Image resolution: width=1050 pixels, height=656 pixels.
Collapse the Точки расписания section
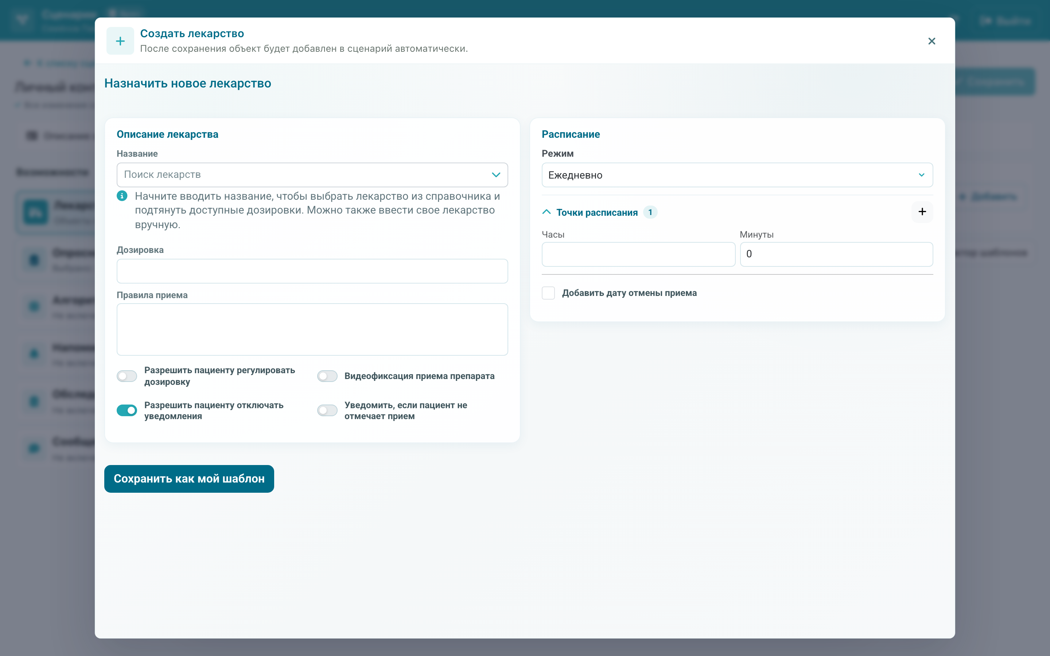point(547,212)
